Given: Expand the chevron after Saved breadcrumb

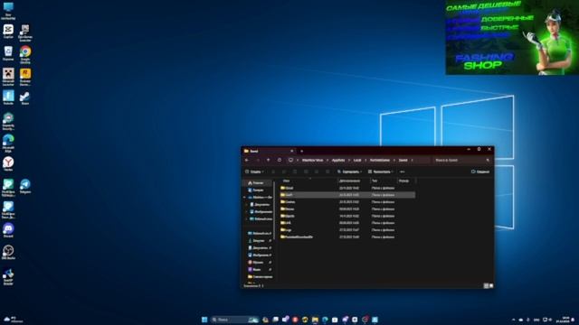Looking at the screenshot, I should [x=413, y=161].
